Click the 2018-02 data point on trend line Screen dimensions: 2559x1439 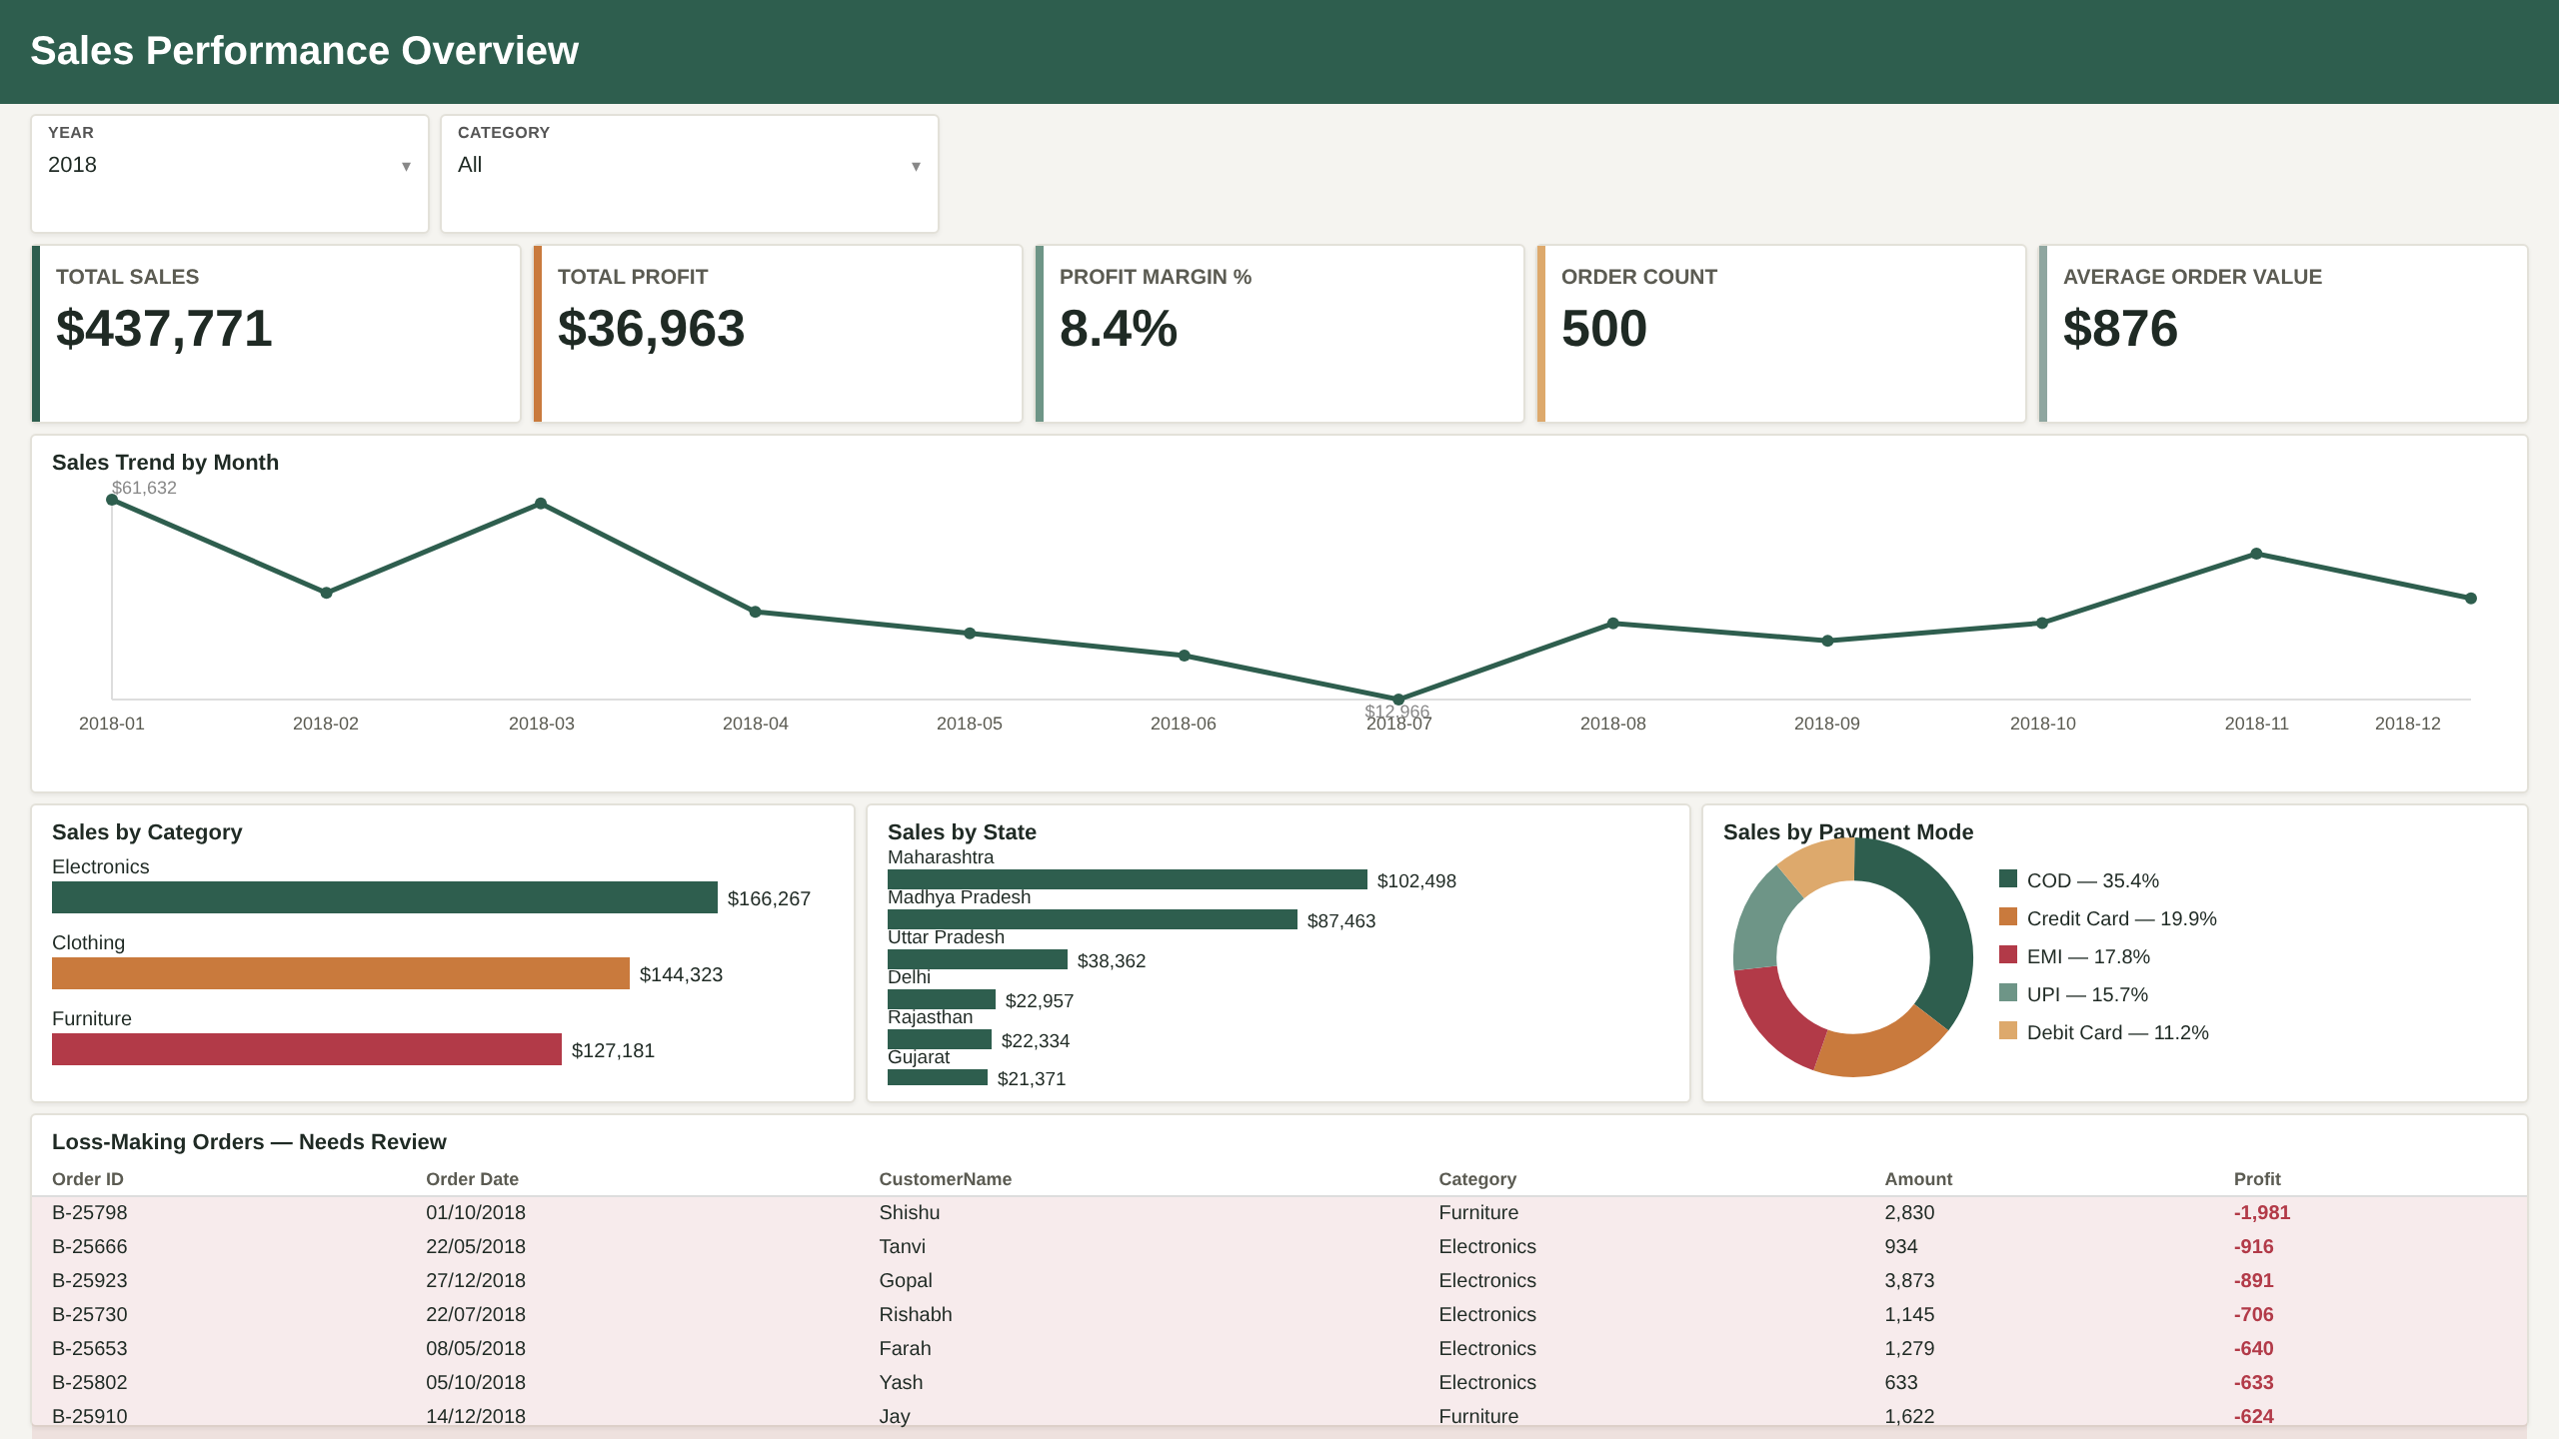pos(326,593)
